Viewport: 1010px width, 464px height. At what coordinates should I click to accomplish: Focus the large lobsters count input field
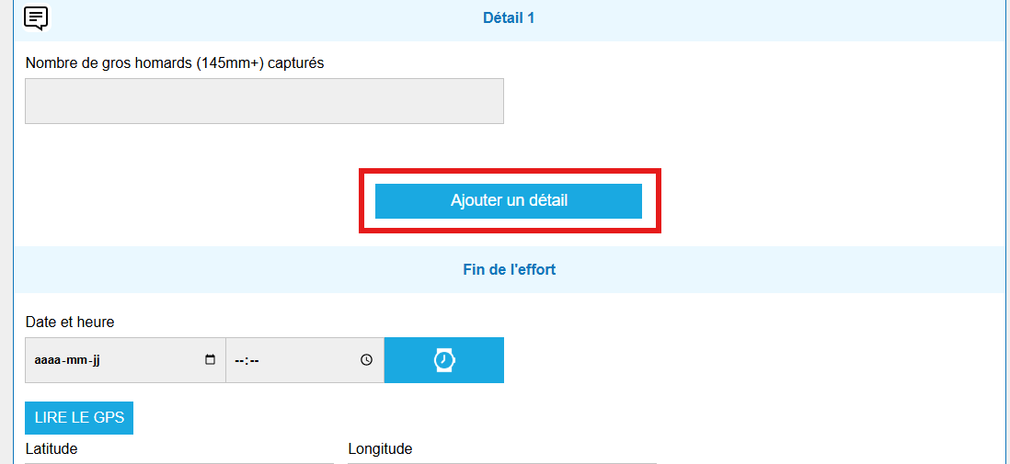click(x=264, y=101)
